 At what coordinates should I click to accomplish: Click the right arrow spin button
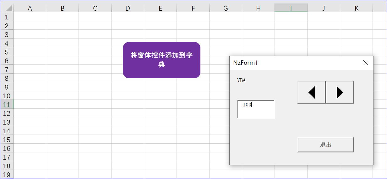coord(340,92)
